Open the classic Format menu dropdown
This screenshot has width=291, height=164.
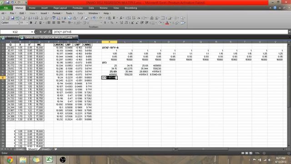pos(57,13)
